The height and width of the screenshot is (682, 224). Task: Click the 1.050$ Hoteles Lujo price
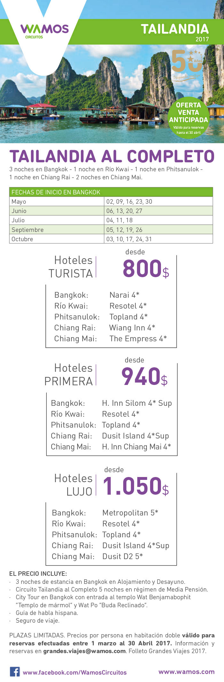point(136,486)
